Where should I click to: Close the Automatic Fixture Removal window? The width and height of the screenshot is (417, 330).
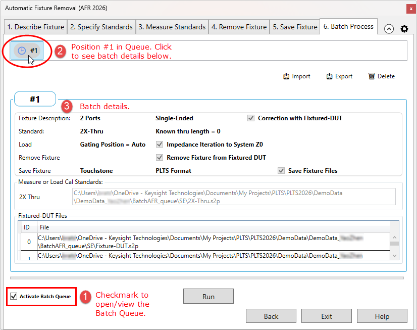coord(409,9)
